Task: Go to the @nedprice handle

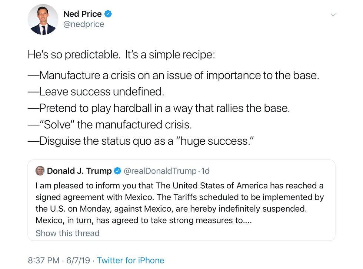Action: click(x=84, y=24)
